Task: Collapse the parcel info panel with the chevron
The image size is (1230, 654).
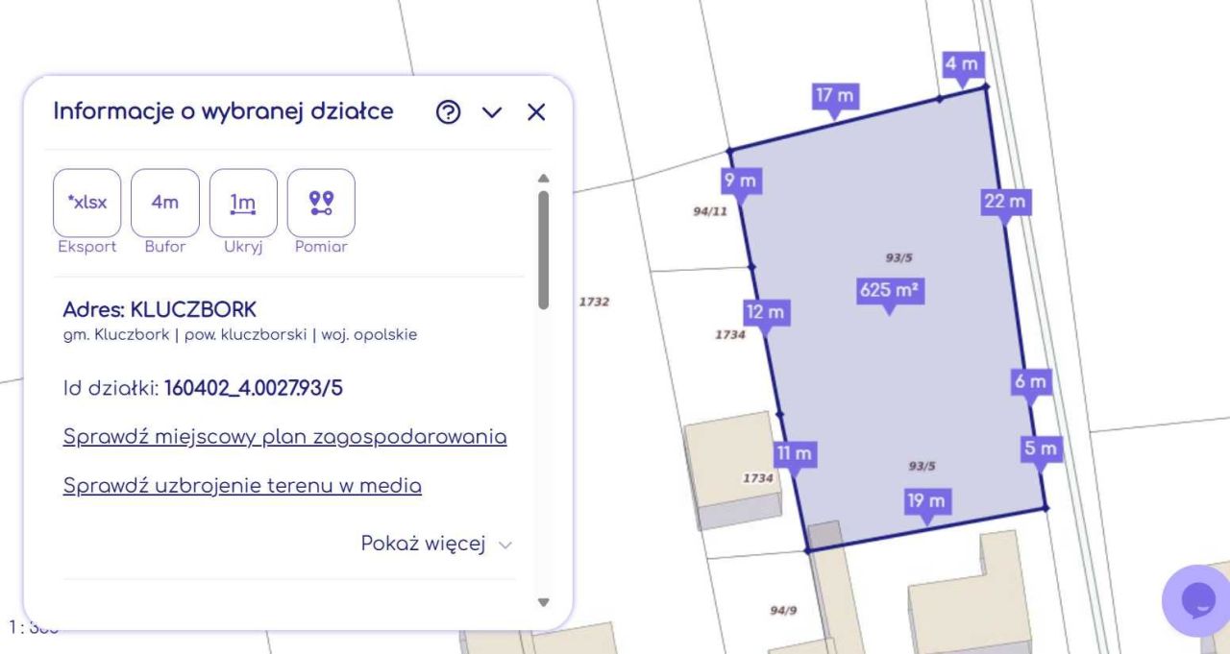Action: pyautogui.click(x=492, y=112)
